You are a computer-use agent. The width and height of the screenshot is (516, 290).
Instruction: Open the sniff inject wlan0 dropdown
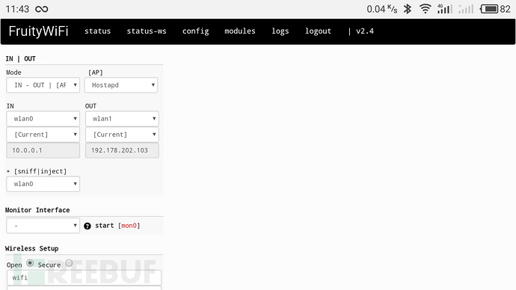pyautogui.click(x=43, y=184)
